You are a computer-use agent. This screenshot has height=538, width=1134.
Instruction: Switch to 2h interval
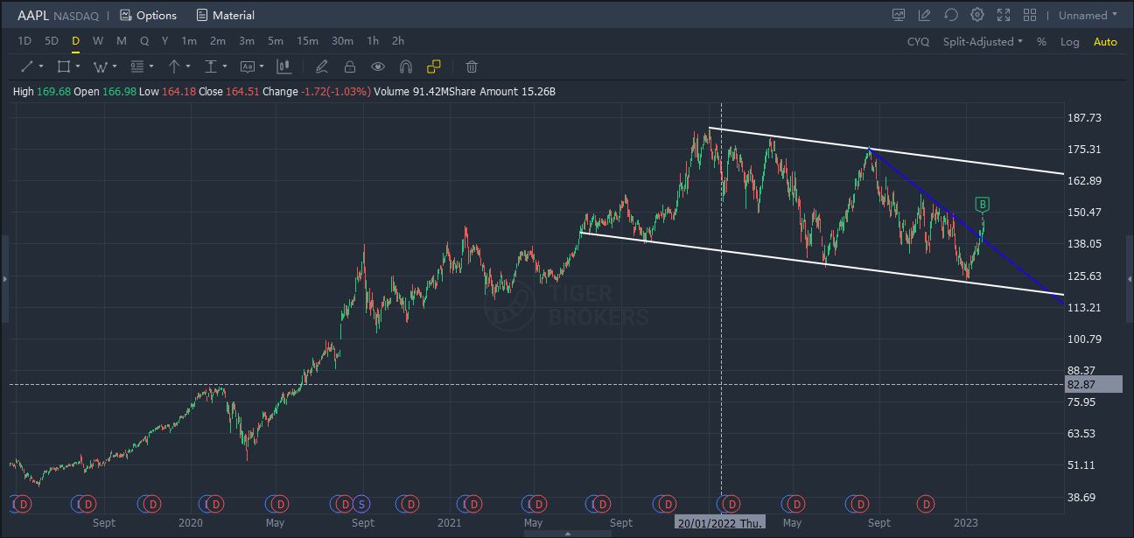pyautogui.click(x=398, y=41)
